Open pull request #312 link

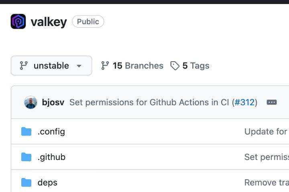pyautogui.click(x=245, y=102)
